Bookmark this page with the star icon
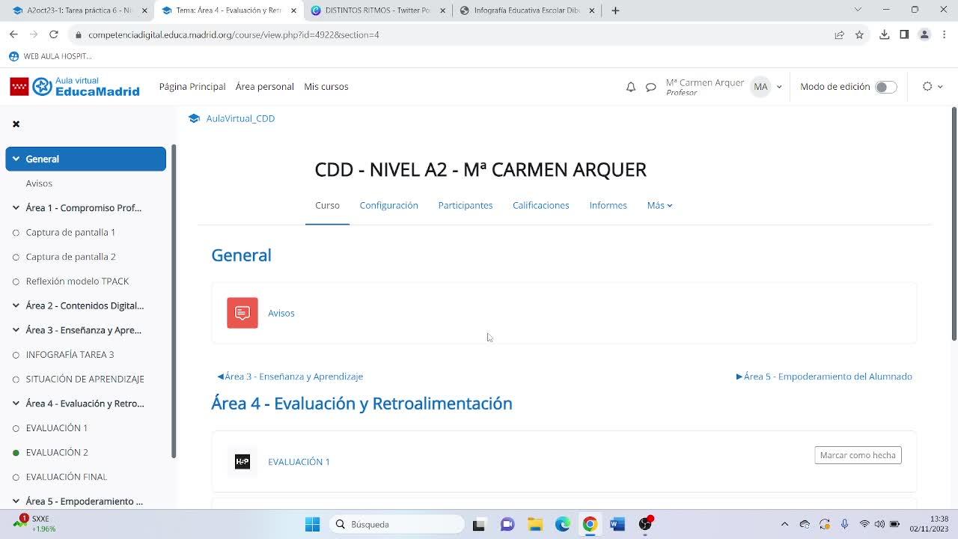Image resolution: width=958 pixels, height=539 pixels. pyautogui.click(x=859, y=34)
